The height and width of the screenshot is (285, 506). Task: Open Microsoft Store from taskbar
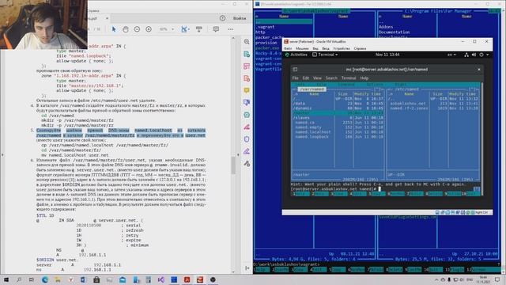coord(96,279)
